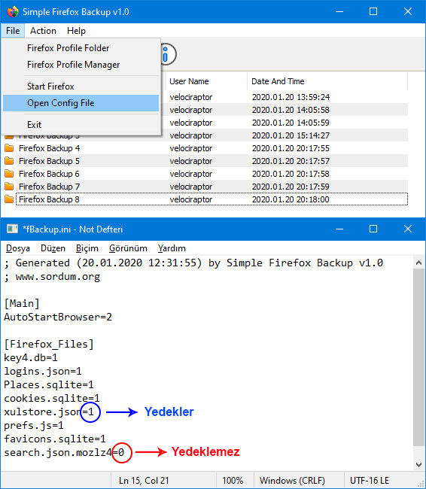Place cursor on the key4.db=1 line
This screenshot has width=426, height=489.
31,357
